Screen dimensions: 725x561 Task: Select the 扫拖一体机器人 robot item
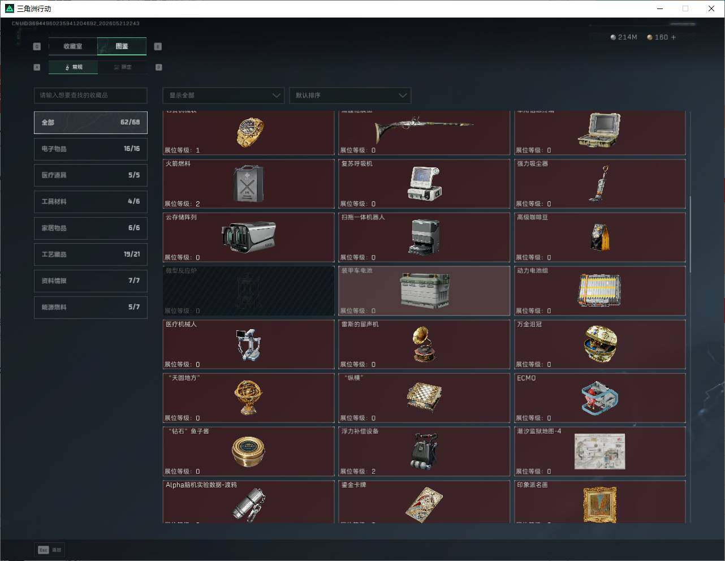[x=424, y=238]
